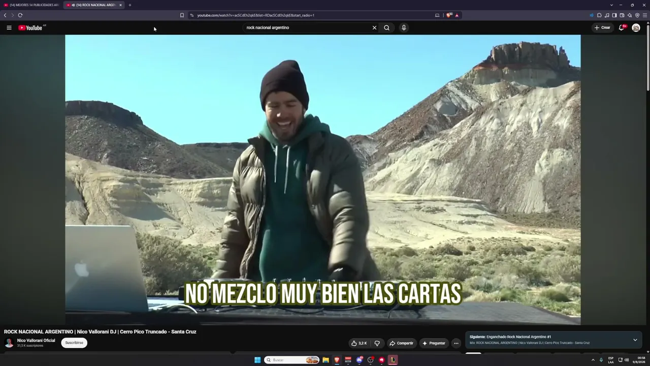
Task: Open a new browser tab
Action: 129,5
